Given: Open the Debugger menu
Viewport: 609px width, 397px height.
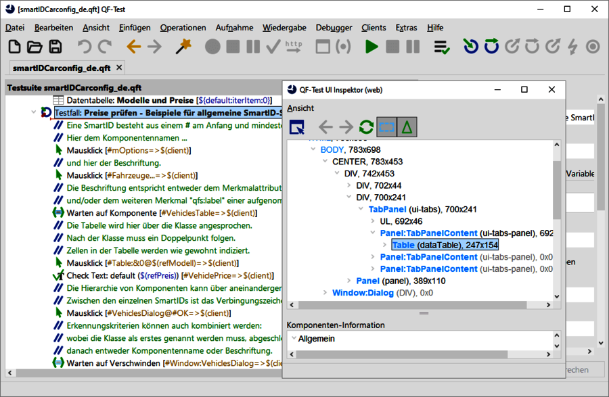Looking at the screenshot, I should coord(334,28).
